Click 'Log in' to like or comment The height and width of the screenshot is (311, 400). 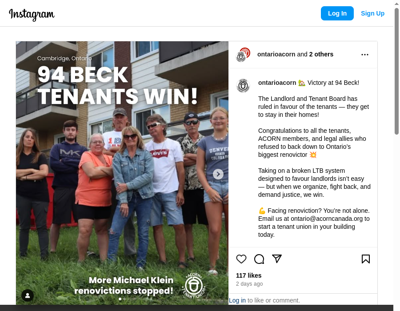(x=237, y=300)
